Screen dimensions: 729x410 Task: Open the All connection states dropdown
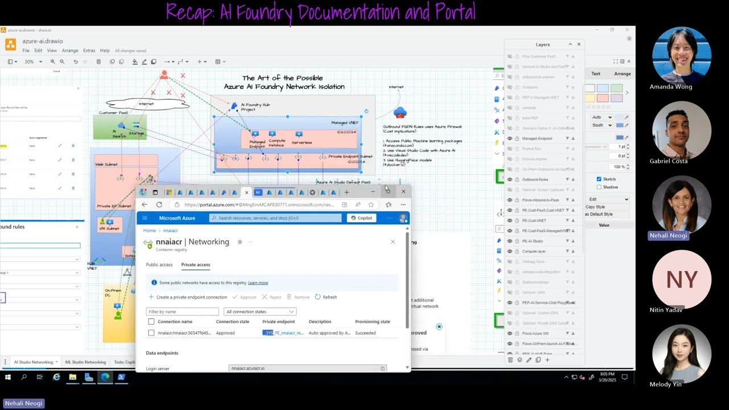(x=260, y=311)
